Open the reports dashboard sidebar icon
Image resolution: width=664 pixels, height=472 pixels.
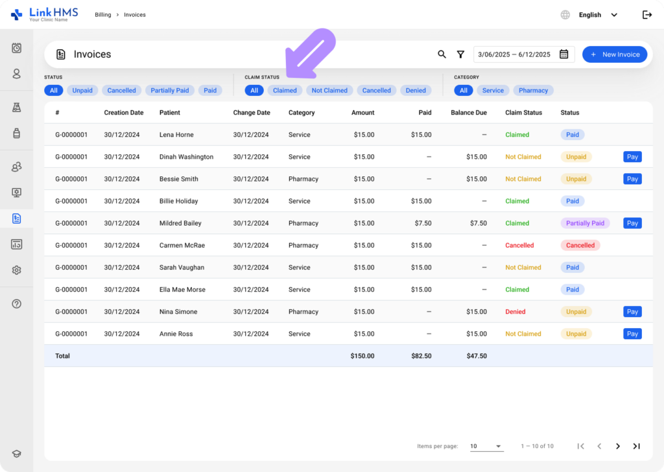click(x=16, y=244)
